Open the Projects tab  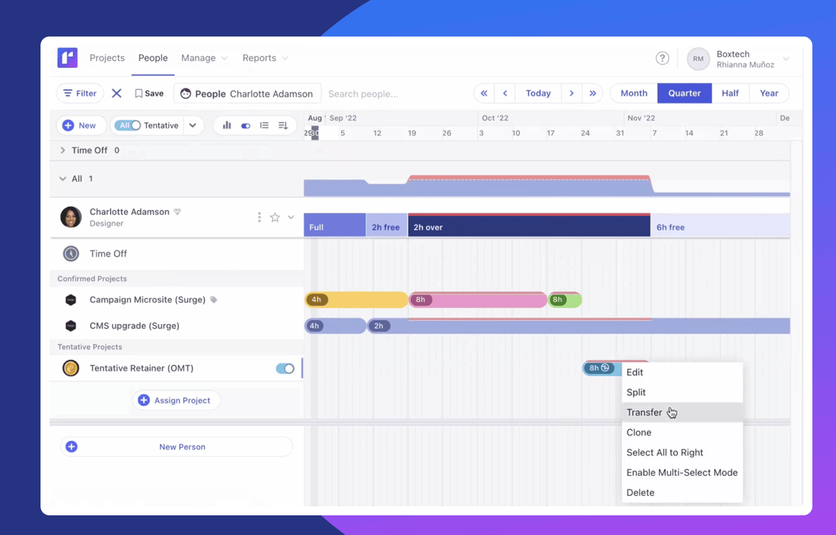pos(107,58)
